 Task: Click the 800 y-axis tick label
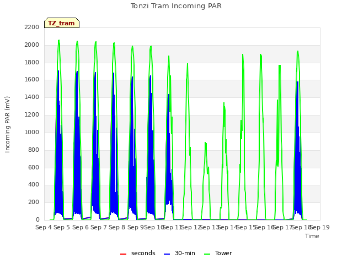34,150
